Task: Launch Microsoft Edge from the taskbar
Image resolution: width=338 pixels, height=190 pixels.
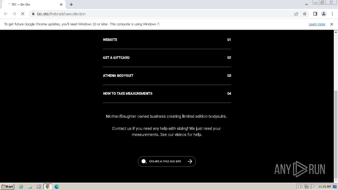Action: (x=57, y=187)
